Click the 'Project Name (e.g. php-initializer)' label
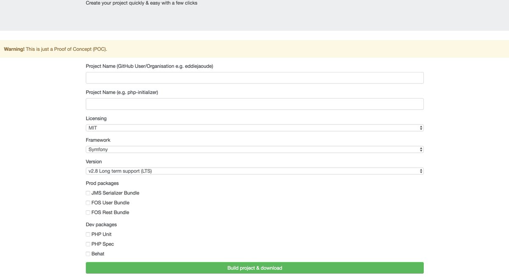The width and height of the screenshot is (509, 277). pos(122,92)
